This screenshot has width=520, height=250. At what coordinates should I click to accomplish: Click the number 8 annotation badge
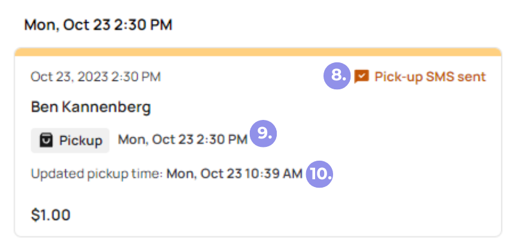pyautogui.click(x=337, y=76)
